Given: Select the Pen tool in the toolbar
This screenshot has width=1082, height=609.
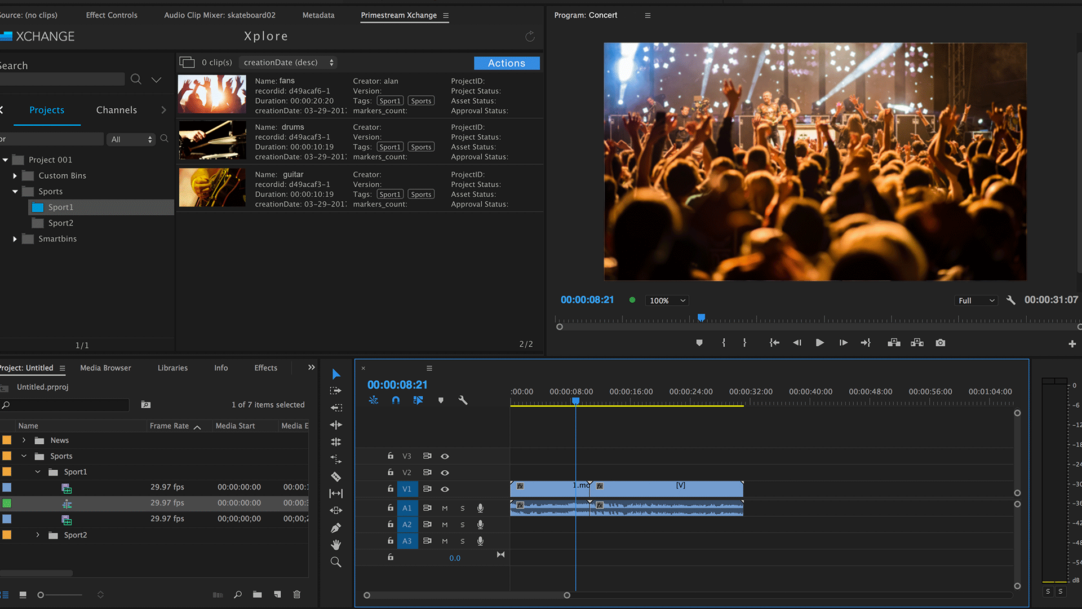Looking at the screenshot, I should pyautogui.click(x=336, y=528).
